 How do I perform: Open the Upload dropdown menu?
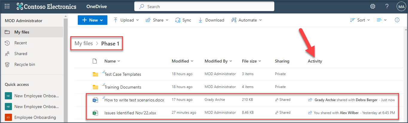126,20
